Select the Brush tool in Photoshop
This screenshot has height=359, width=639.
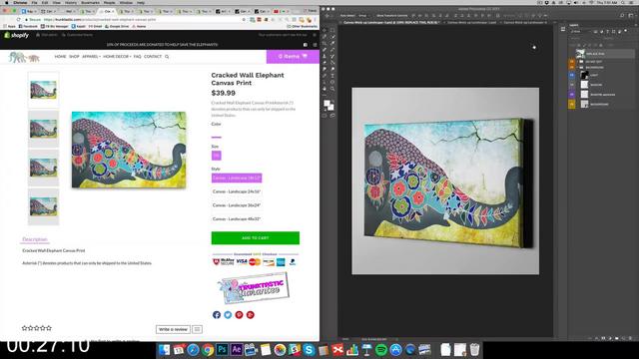click(x=332, y=50)
